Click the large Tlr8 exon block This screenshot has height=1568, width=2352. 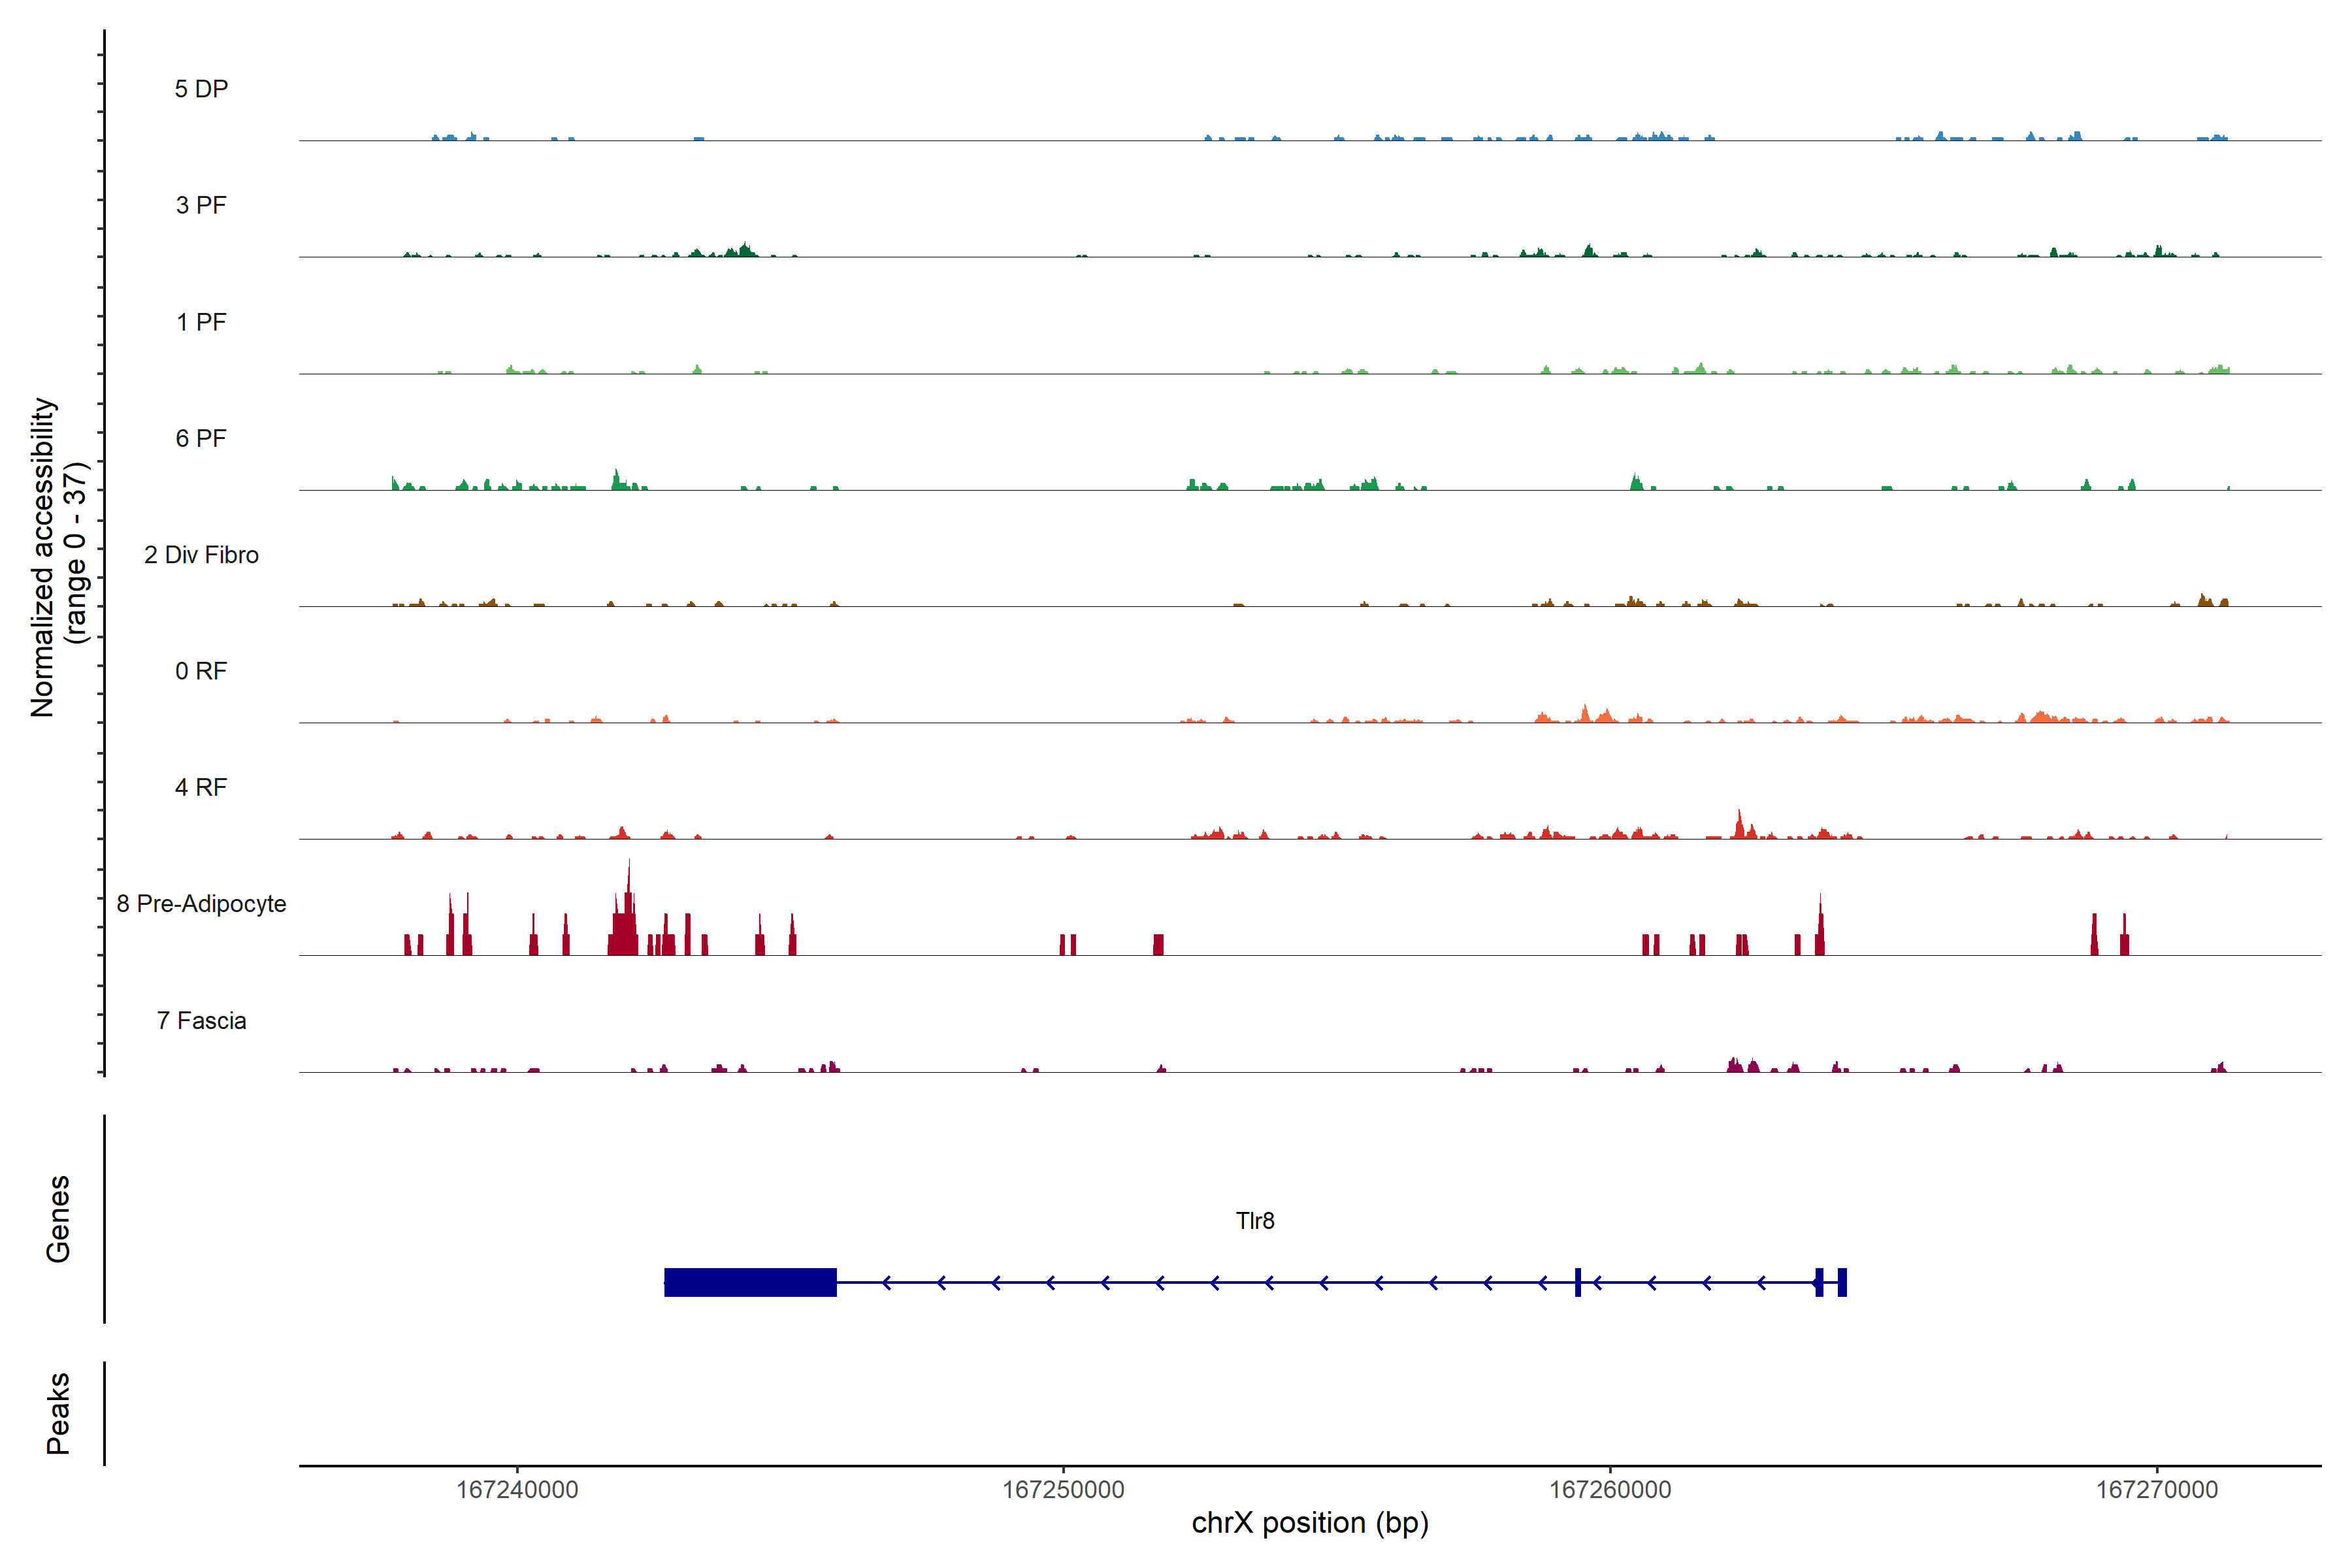[x=750, y=1282]
